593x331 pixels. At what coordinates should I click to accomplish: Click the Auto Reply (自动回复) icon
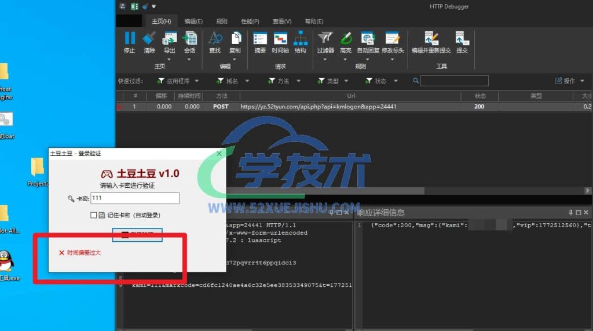coord(368,38)
